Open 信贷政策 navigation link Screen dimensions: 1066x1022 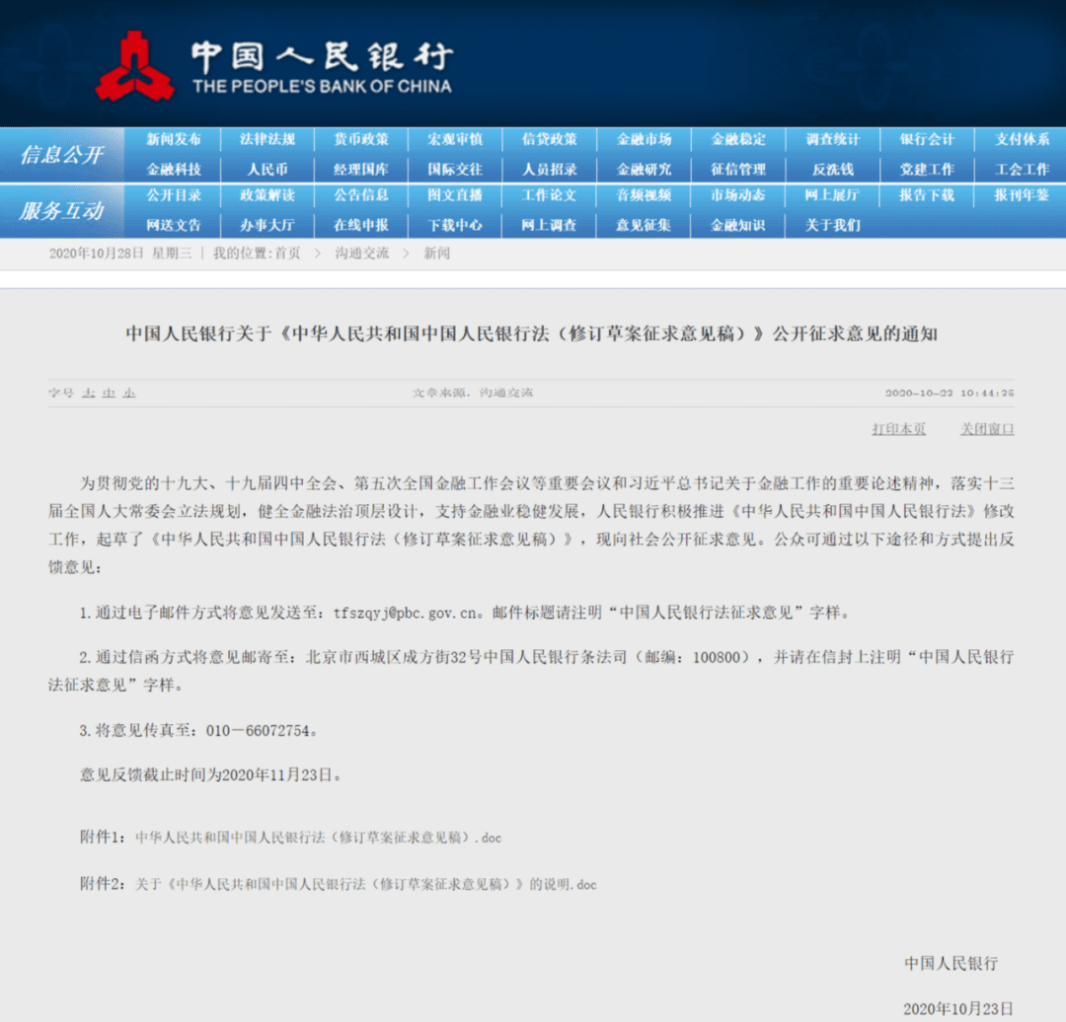[550, 139]
